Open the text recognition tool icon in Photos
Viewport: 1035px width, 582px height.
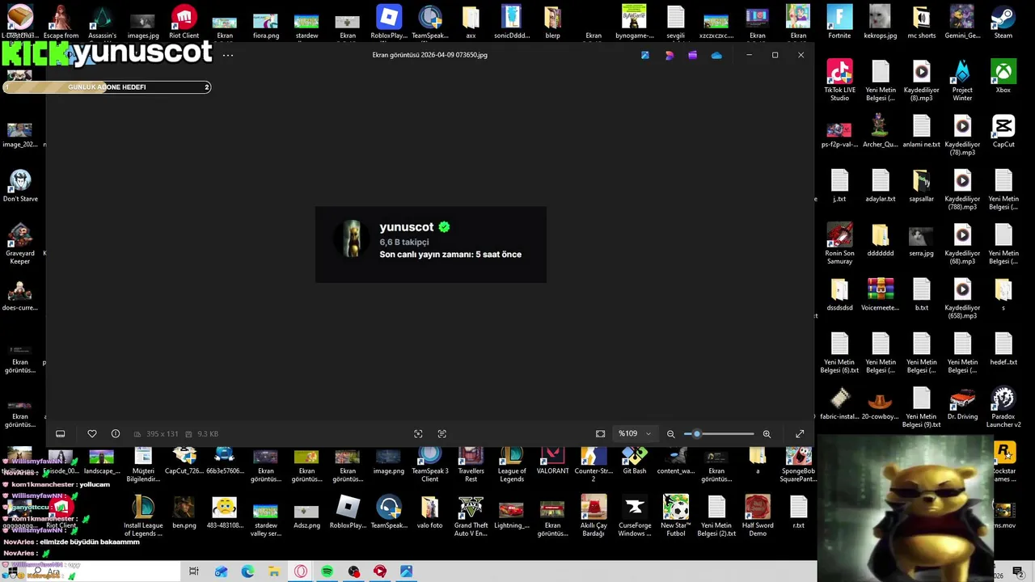click(441, 434)
